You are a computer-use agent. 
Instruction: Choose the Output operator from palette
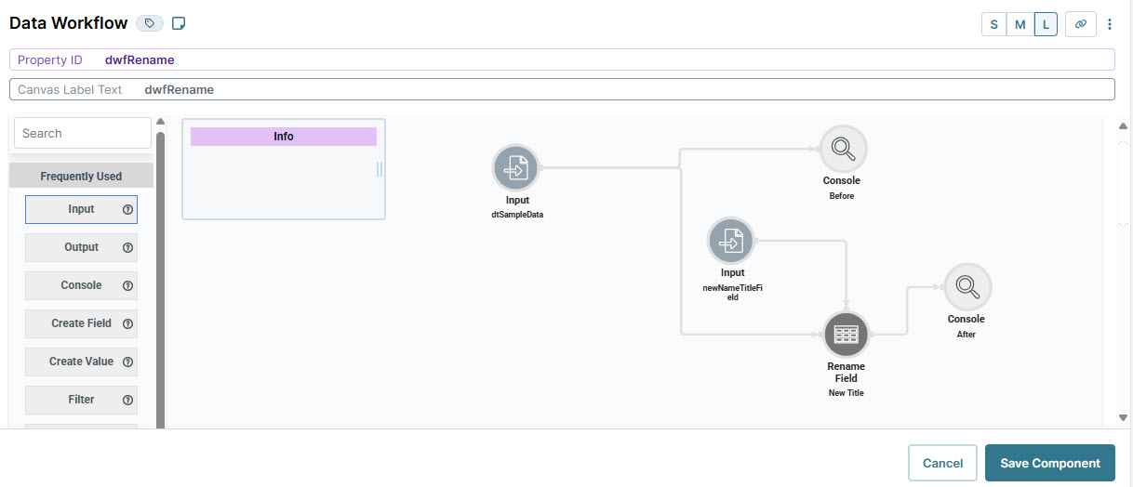[x=81, y=247]
